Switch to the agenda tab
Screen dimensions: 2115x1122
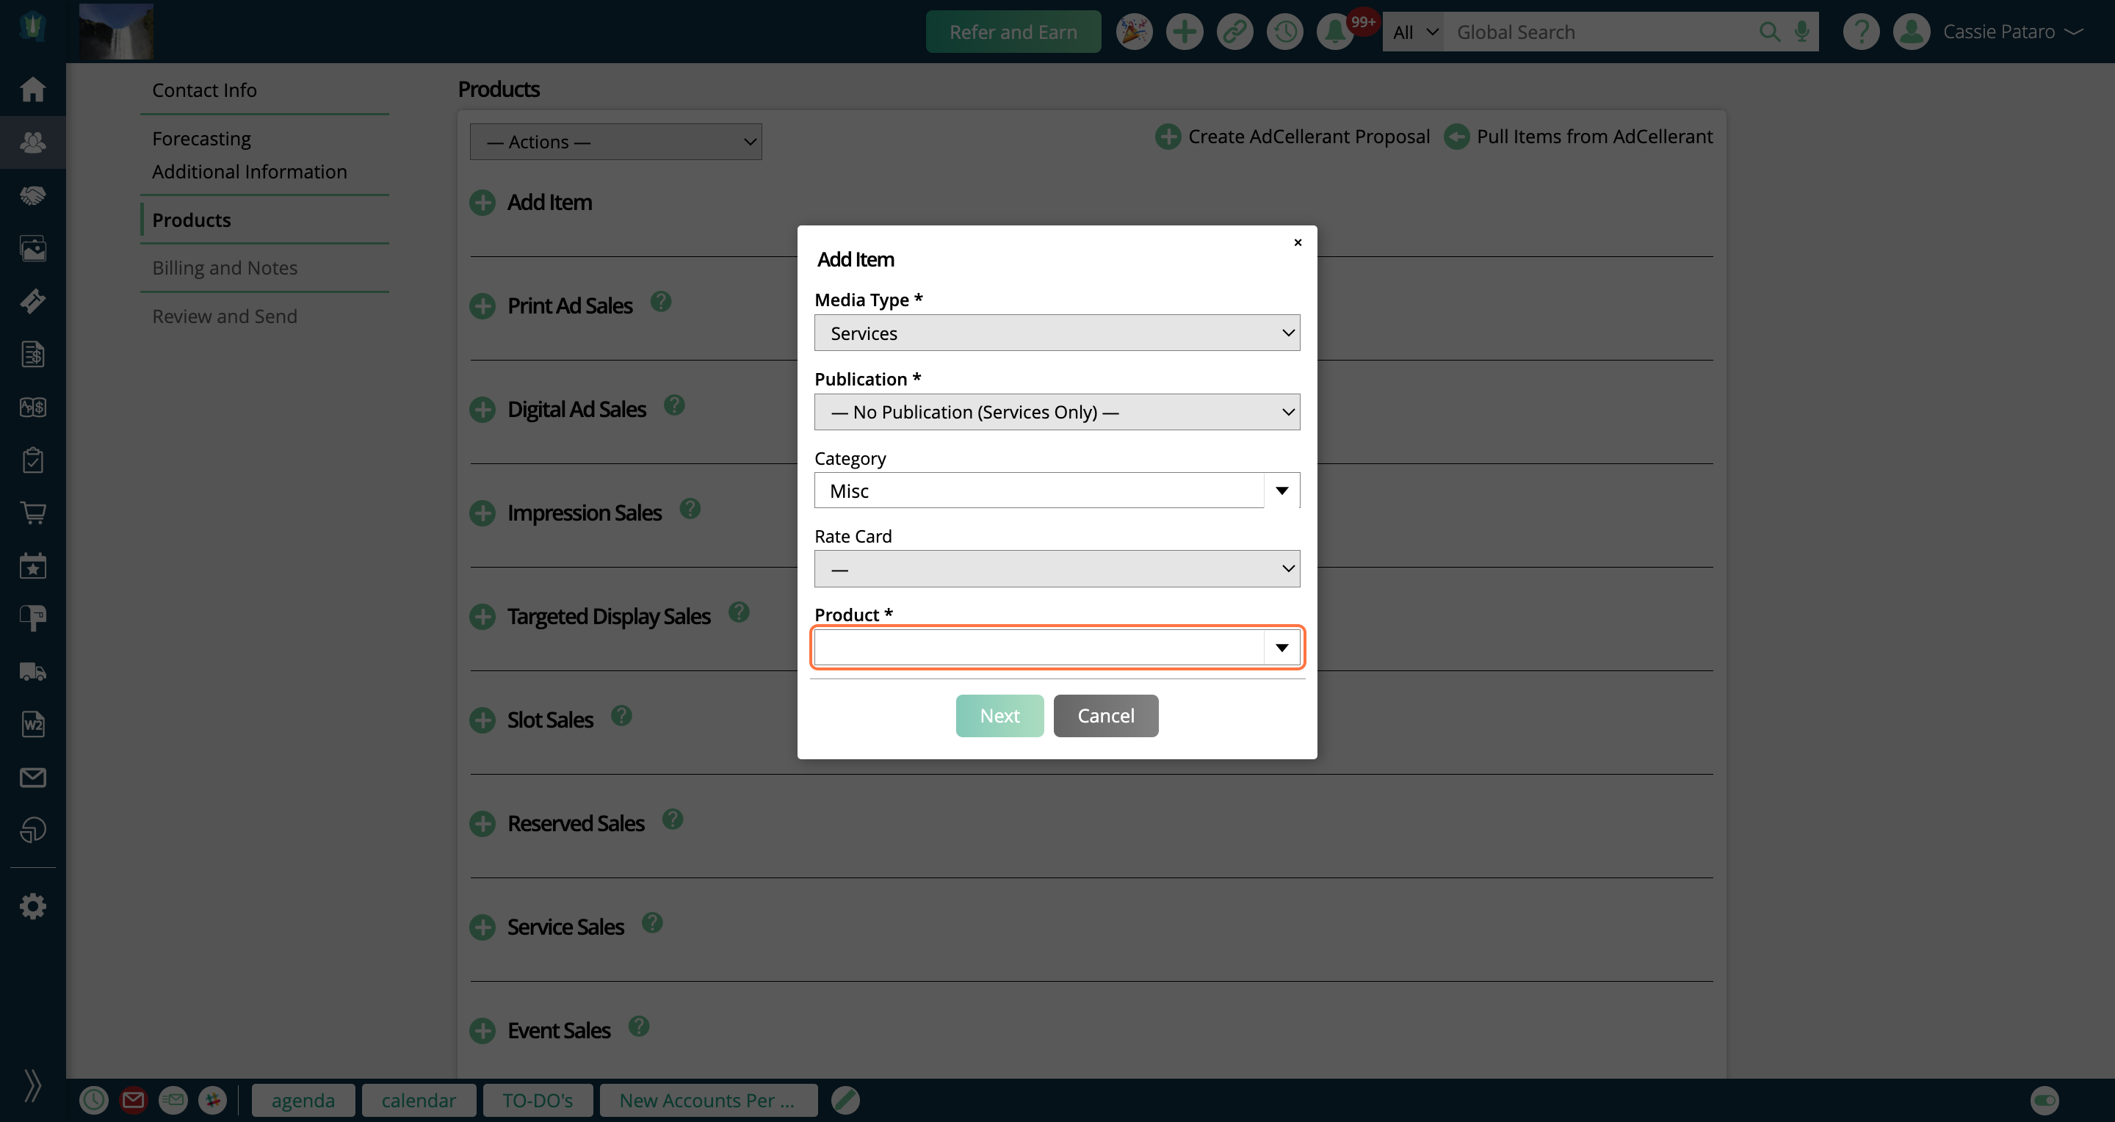(303, 1101)
